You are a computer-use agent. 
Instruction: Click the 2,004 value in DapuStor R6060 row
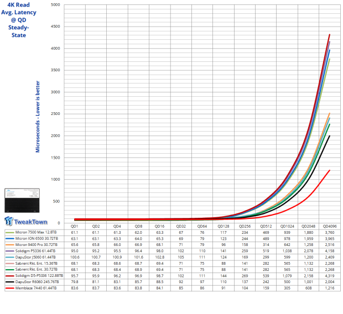330,282
